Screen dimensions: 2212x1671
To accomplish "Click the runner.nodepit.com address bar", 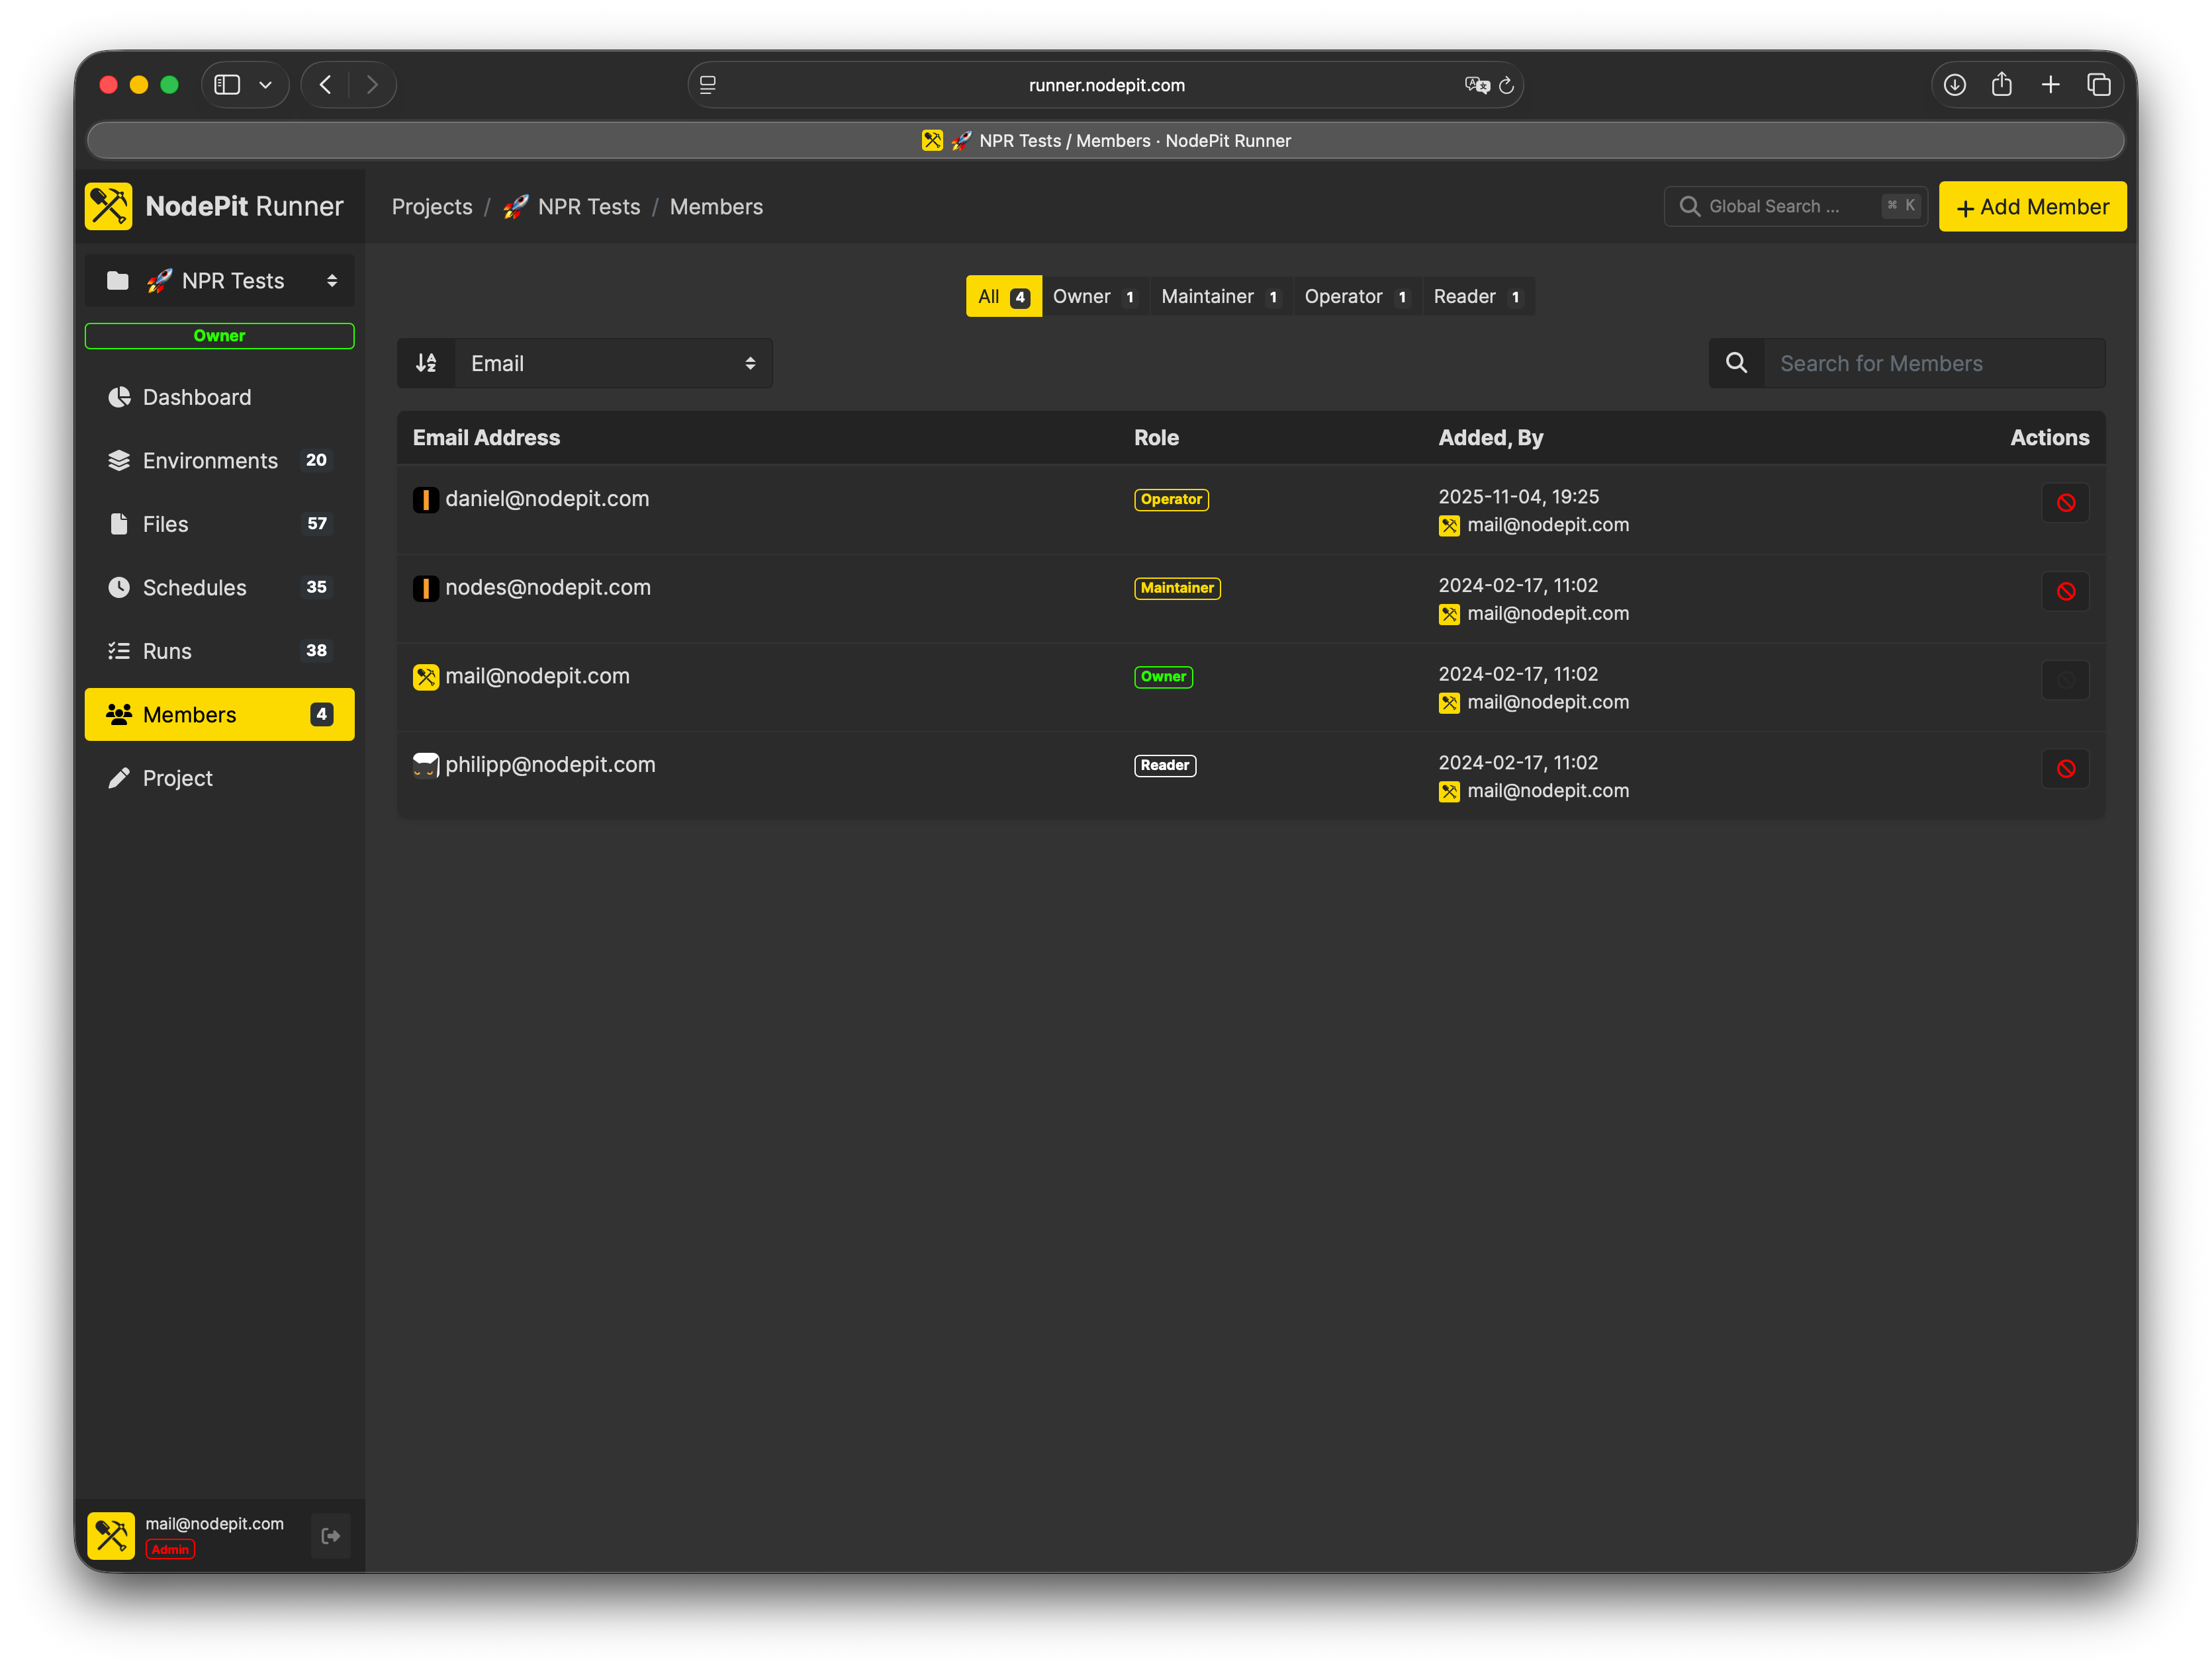I will [x=1106, y=85].
